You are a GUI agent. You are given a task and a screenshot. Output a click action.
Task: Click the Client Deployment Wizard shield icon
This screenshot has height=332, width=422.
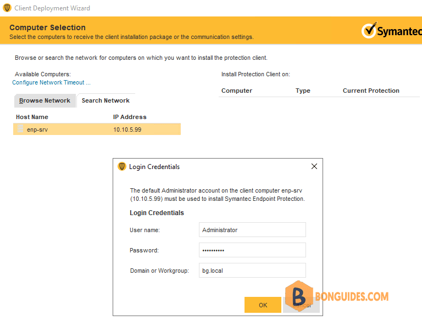click(x=7, y=8)
